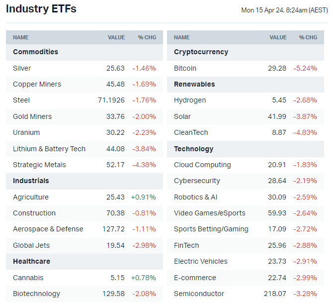Open the Video Games/eSports ETF

[210, 213]
